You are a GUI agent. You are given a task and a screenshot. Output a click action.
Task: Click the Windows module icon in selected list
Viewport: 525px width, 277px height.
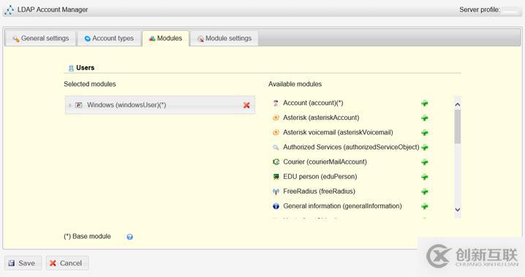(79, 105)
